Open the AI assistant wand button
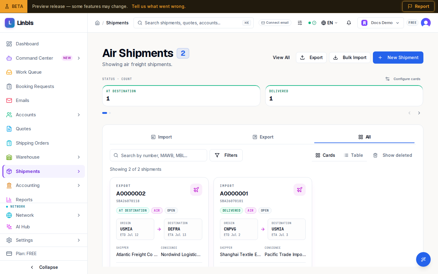The height and width of the screenshot is (274, 438). pos(423,259)
